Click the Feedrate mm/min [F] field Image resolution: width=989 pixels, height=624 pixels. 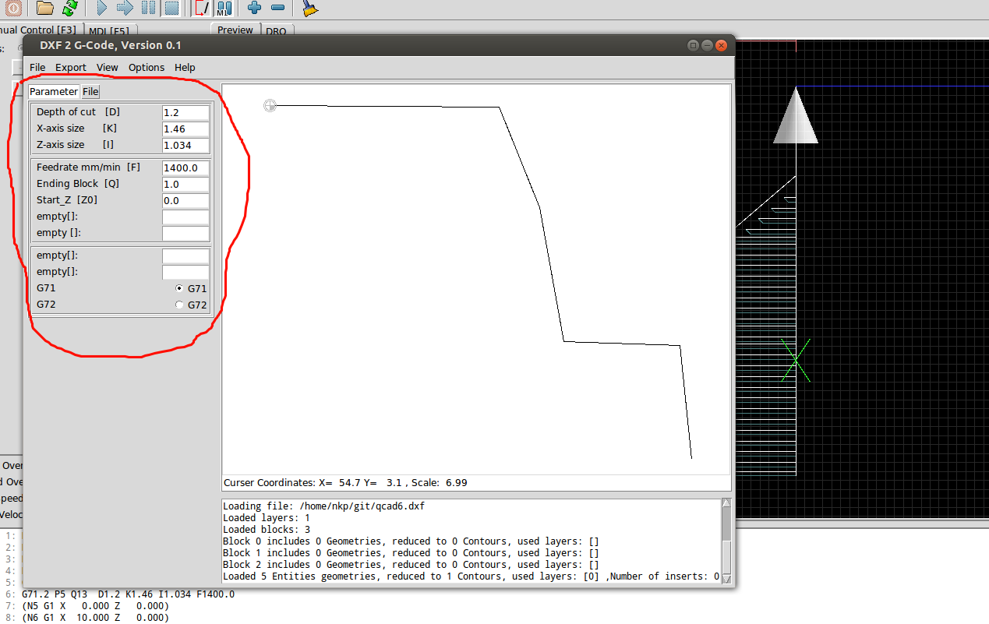pyautogui.click(x=185, y=167)
